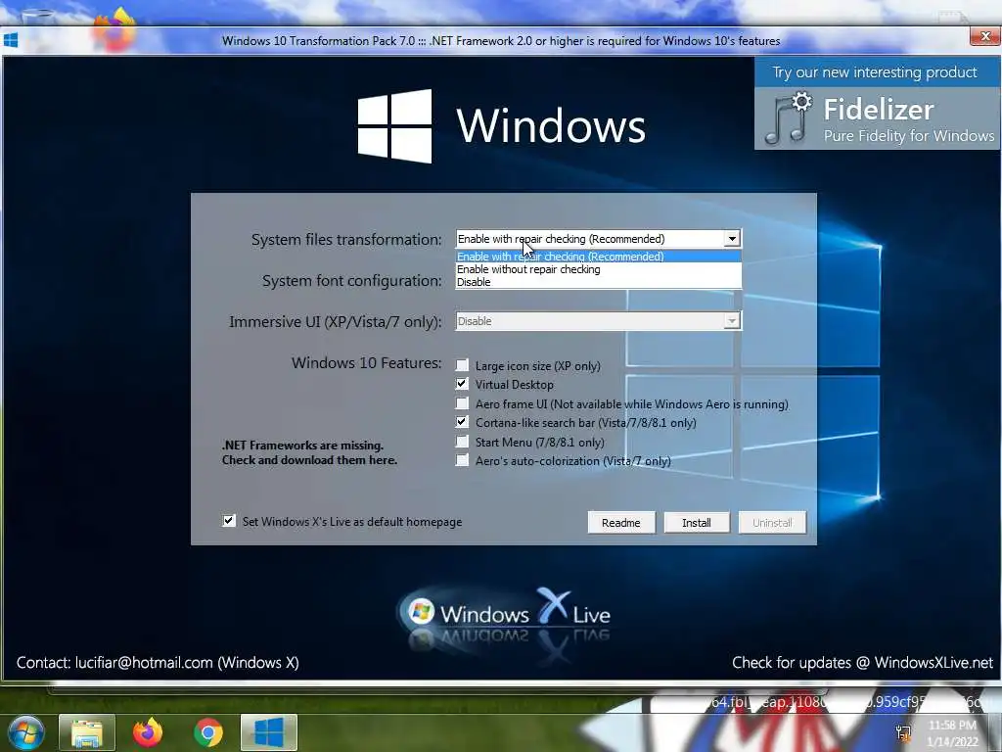Start installation with Install button
1002x752 pixels.
(x=697, y=523)
